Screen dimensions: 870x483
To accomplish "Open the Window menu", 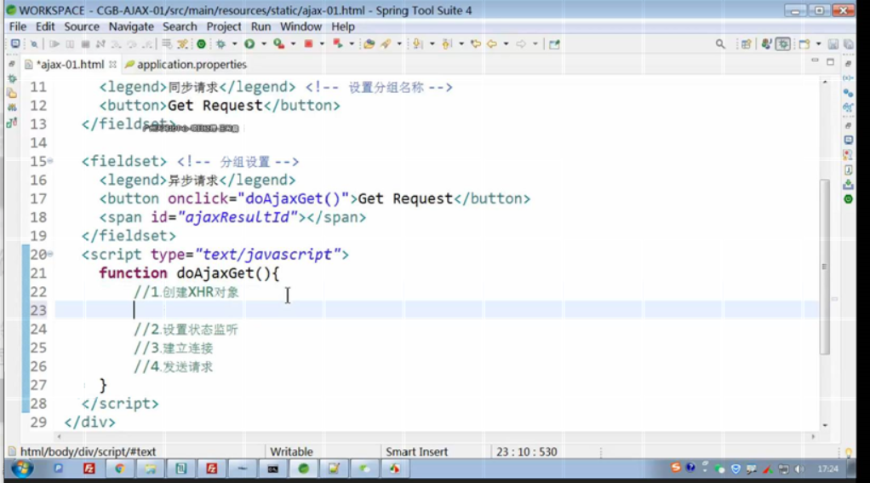I will 300,26.
